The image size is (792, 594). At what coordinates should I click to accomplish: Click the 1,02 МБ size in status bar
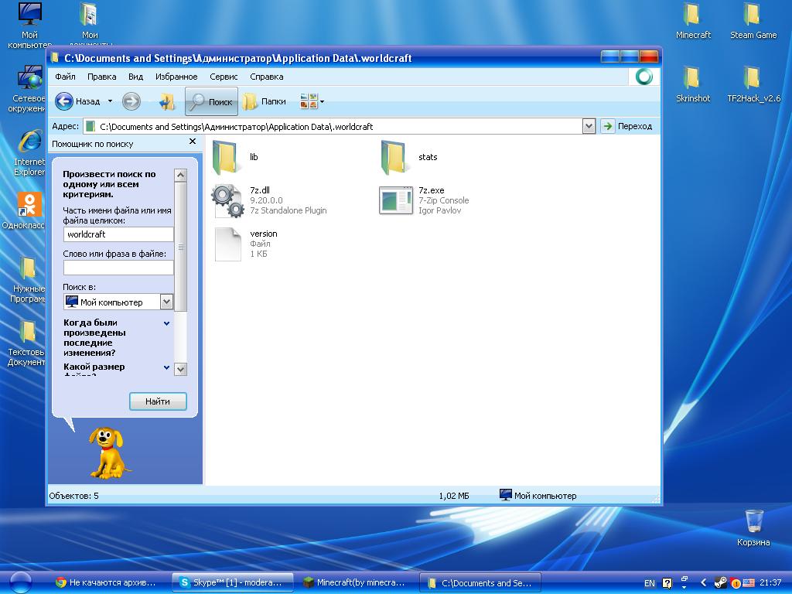pyautogui.click(x=454, y=496)
